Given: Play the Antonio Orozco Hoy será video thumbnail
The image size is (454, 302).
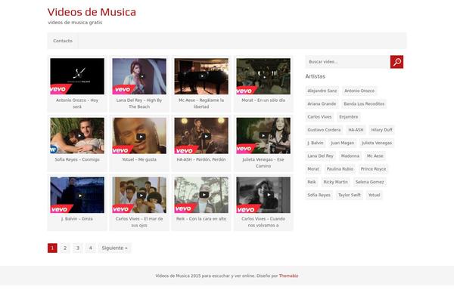Looking at the screenshot, I should [77, 76].
